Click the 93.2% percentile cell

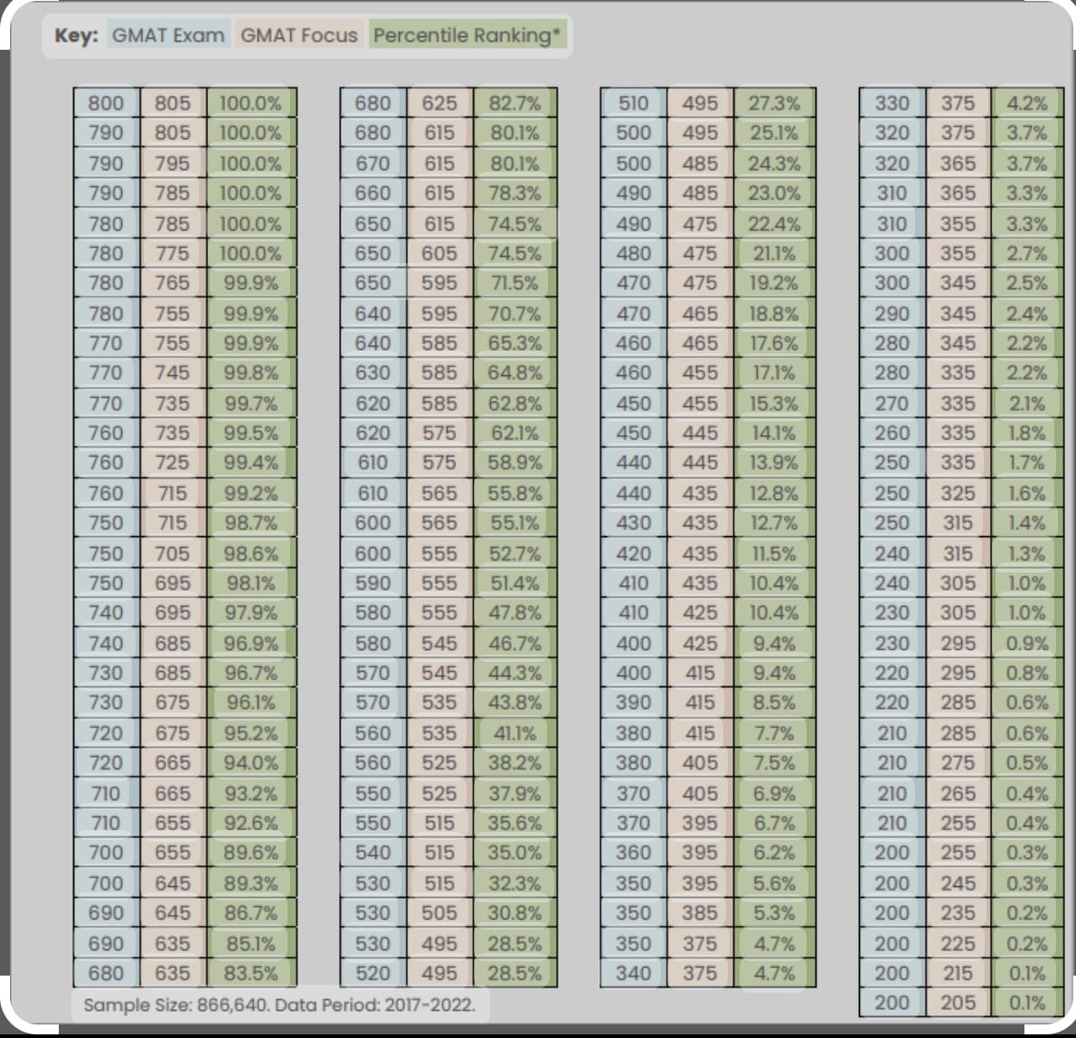[251, 793]
